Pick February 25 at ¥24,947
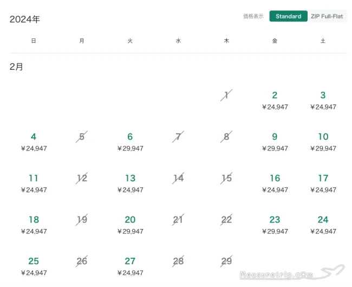 (x=34, y=266)
